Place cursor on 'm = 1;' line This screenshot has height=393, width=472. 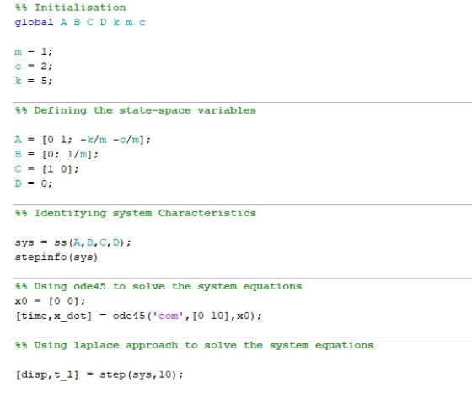click(34, 51)
